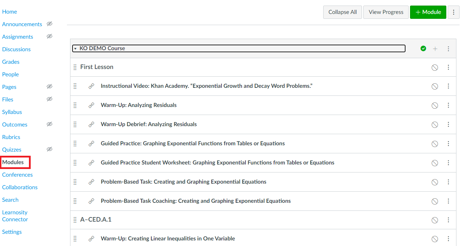
Task: Open Syllabus in course navigation
Action: point(12,112)
